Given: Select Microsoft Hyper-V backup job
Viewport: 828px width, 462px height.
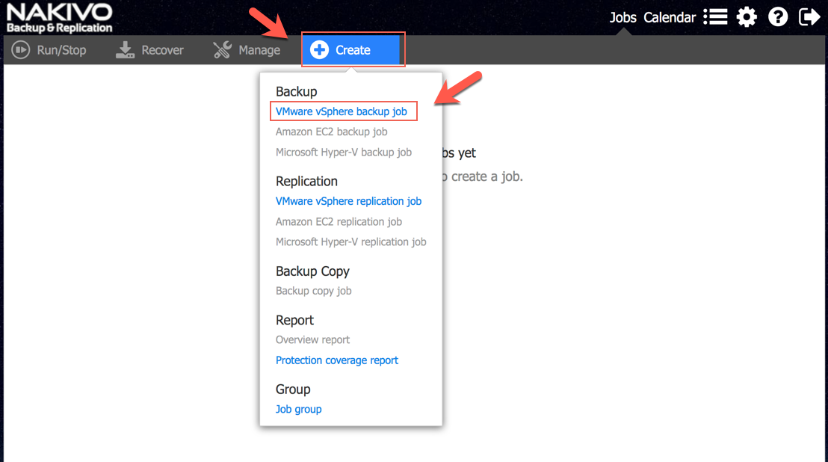Looking at the screenshot, I should [343, 153].
